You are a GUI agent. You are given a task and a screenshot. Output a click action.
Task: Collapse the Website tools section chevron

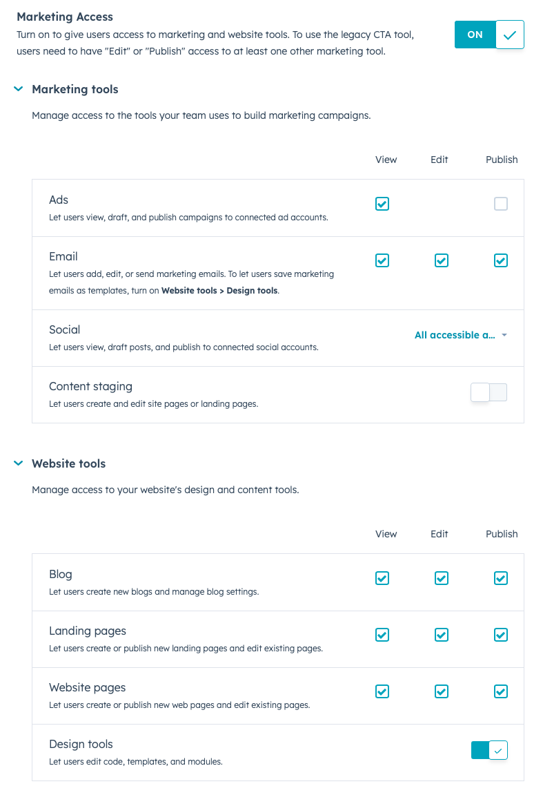pyautogui.click(x=18, y=463)
